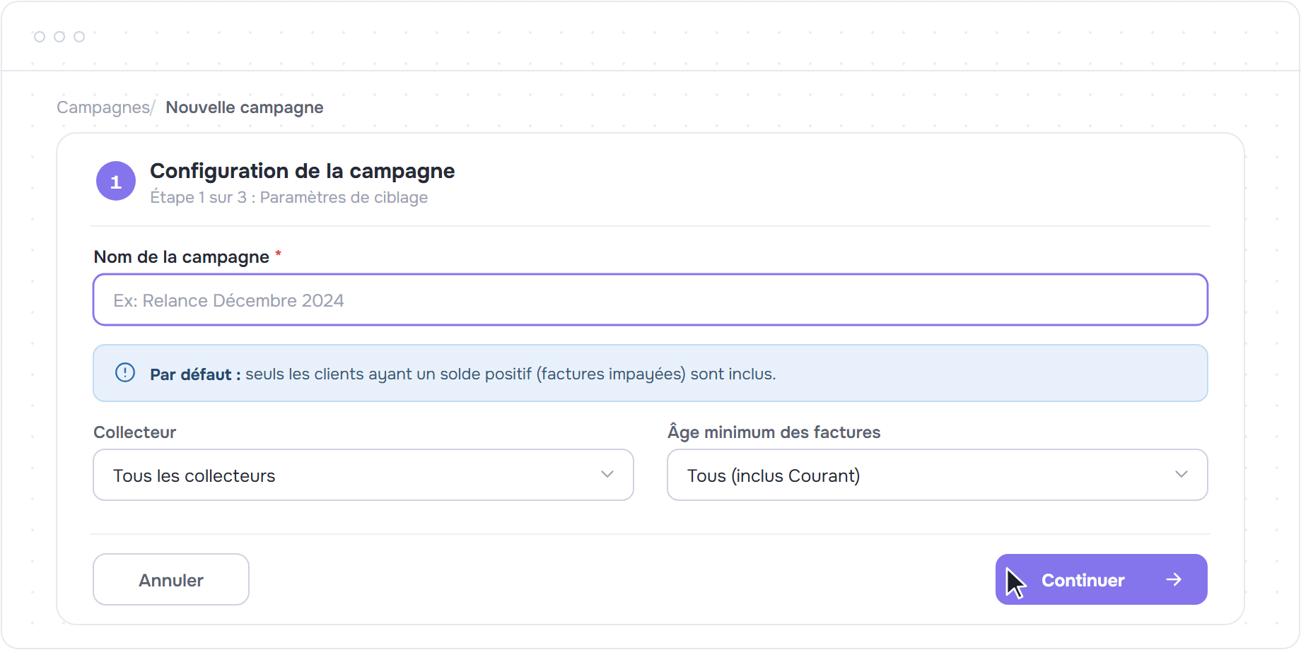Viewport: 1301px width, 650px height.
Task: Click the Continuer button
Action: pyautogui.click(x=1102, y=579)
